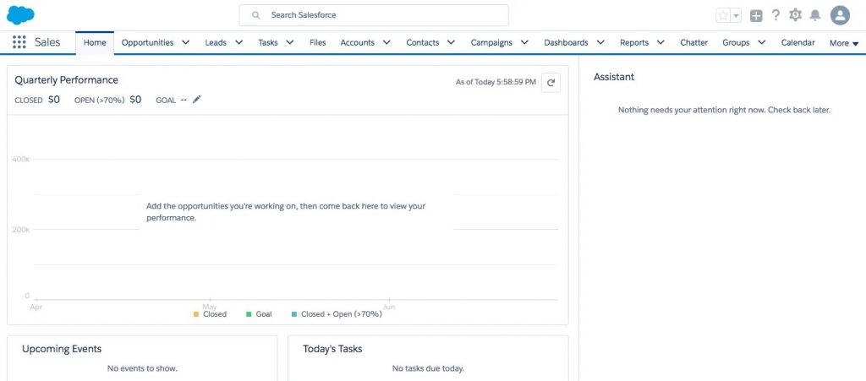Click the 'No events to show.' message
Screen dimensions: 866x381
(142, 368)
